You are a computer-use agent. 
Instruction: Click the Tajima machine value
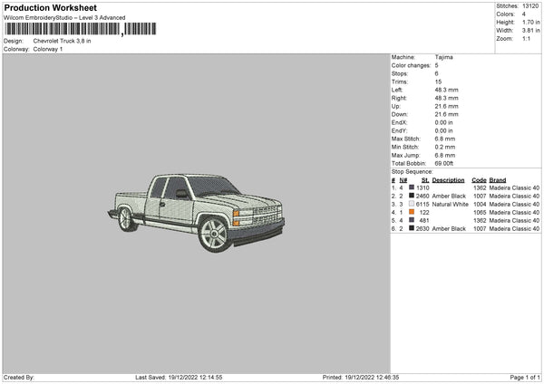[444, 57]
